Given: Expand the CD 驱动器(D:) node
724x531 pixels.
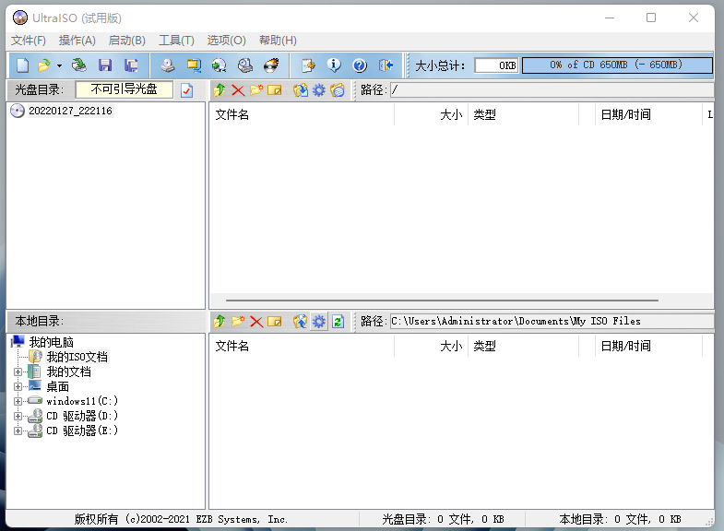Looking at the screenshot, I should point(18,416).
